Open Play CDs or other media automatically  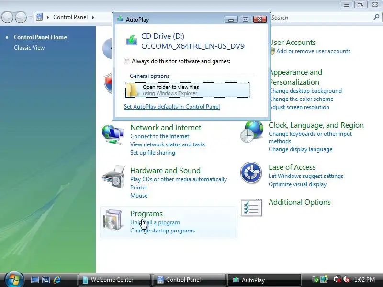tap(179, 179)
